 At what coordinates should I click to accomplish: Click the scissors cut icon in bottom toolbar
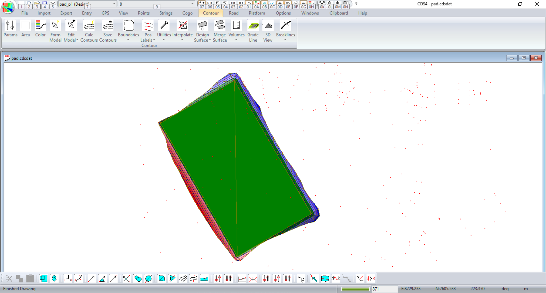tap(9, 278)
